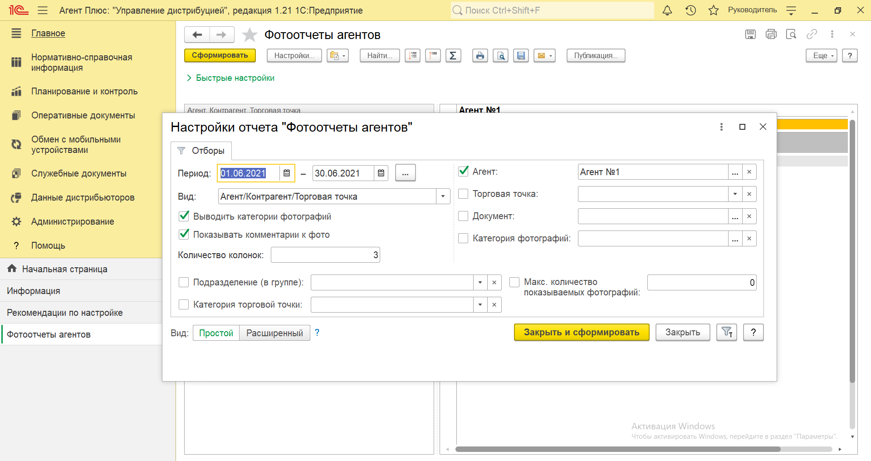The height and width of the screenshot is (461, 871).
Task: Open Оперативные документы section
Action: pyautogui.click(x=83, y=115)
